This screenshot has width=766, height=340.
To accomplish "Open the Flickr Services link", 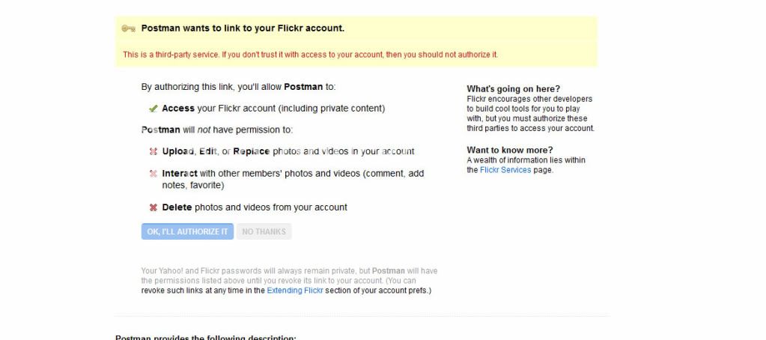I will click(505, 170).
